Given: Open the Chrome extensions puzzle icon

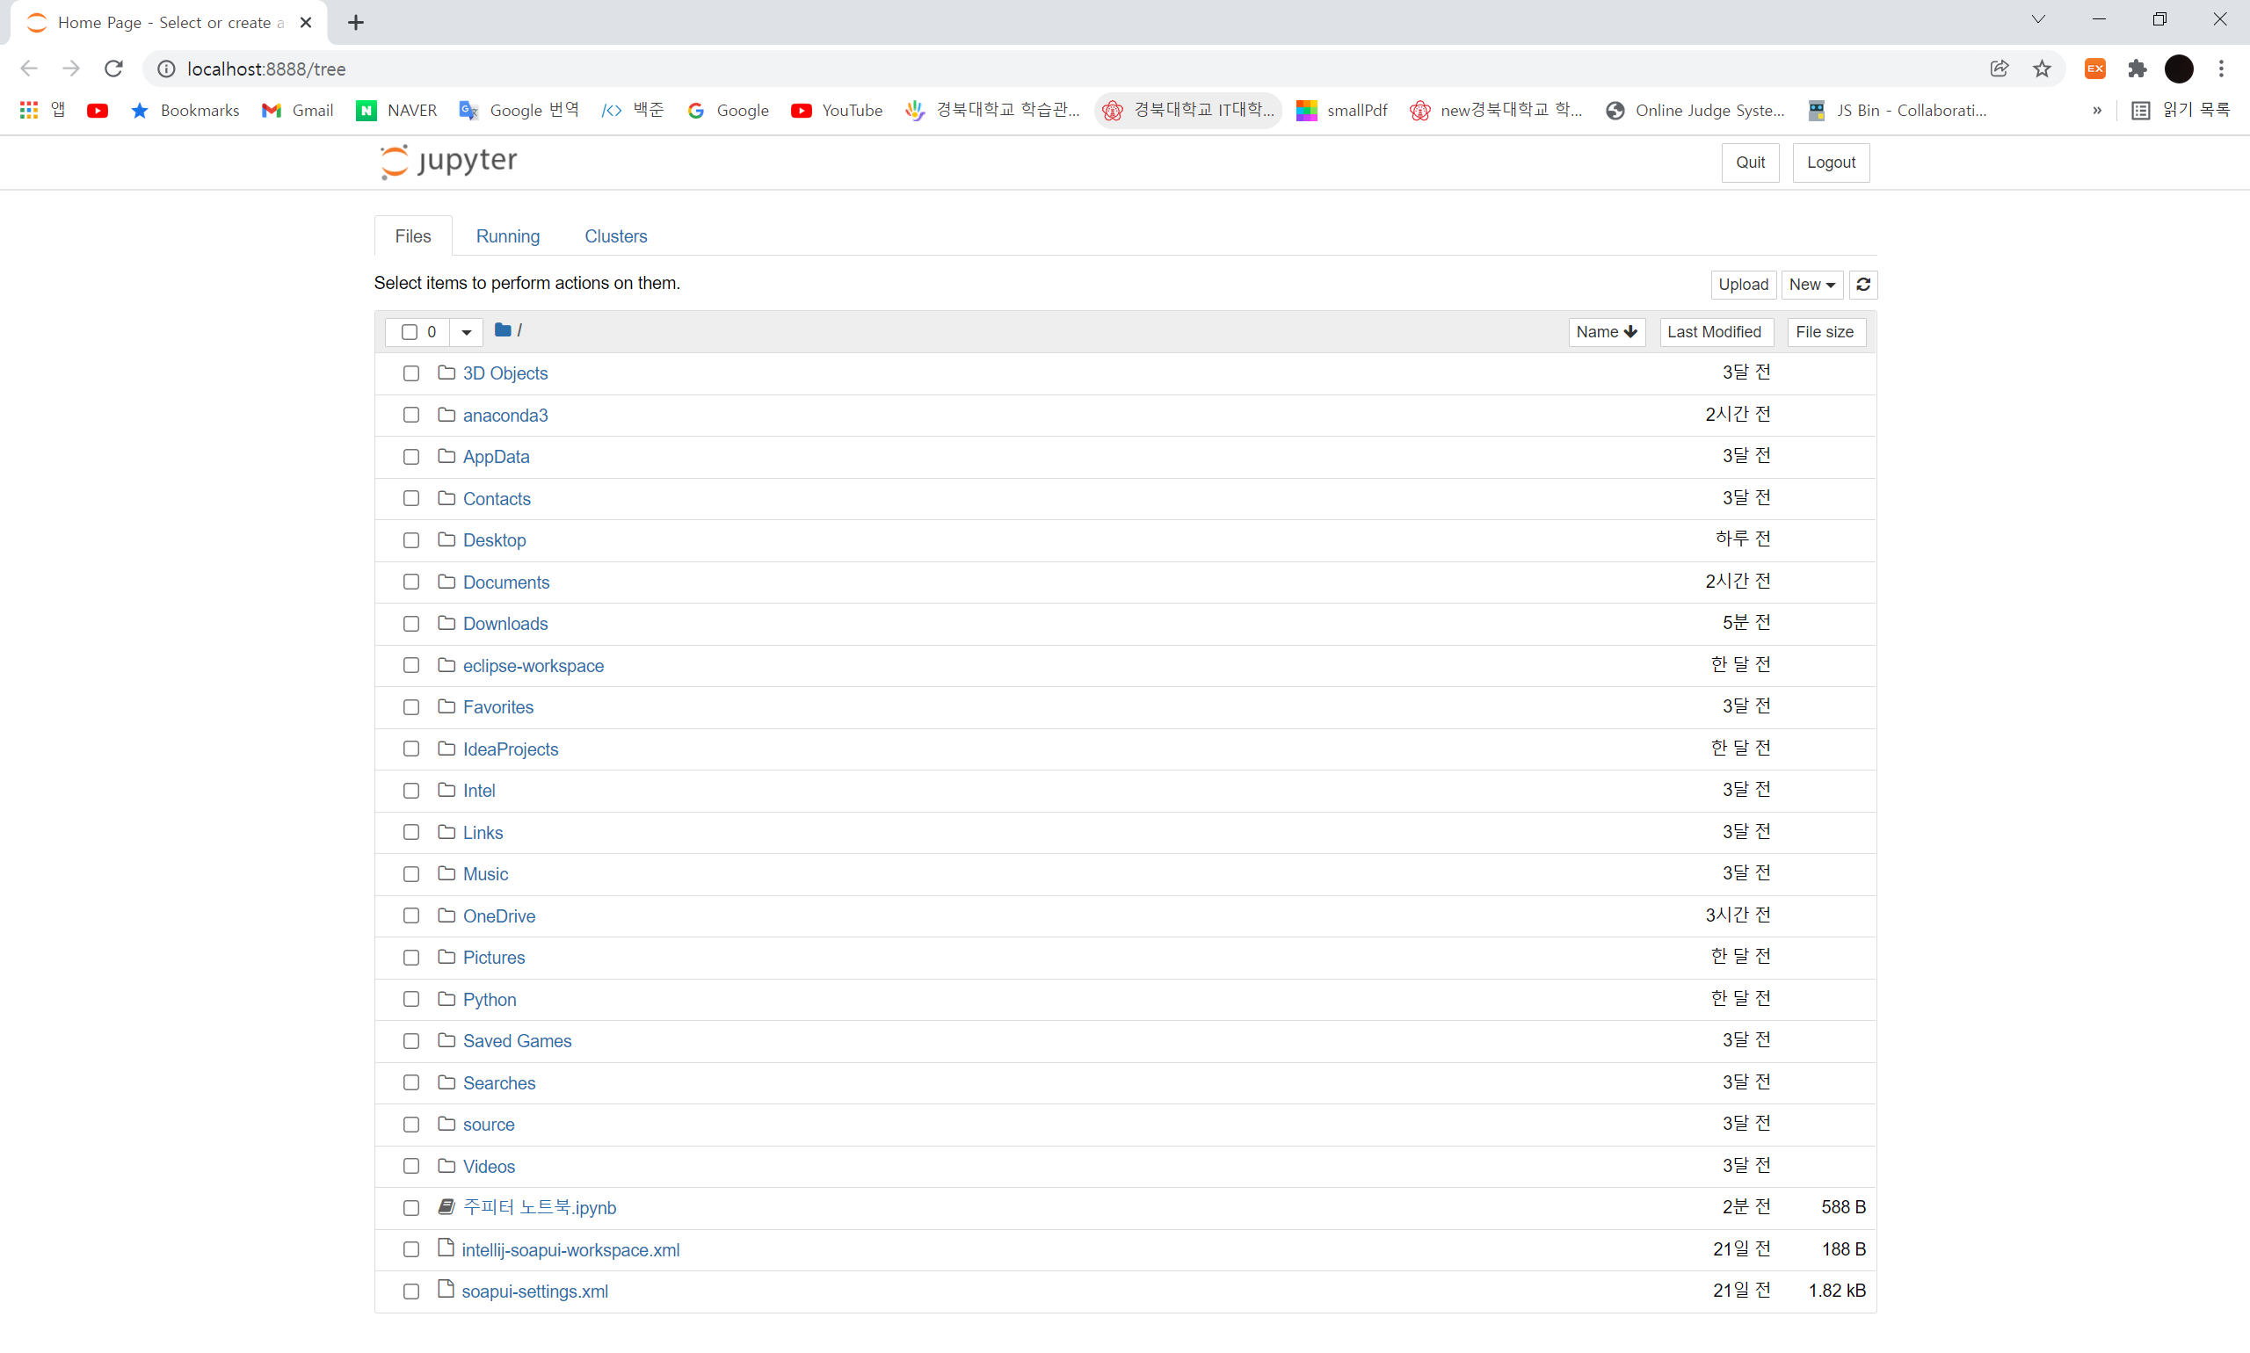Looking at the screenshot, I should (2137, 69).
